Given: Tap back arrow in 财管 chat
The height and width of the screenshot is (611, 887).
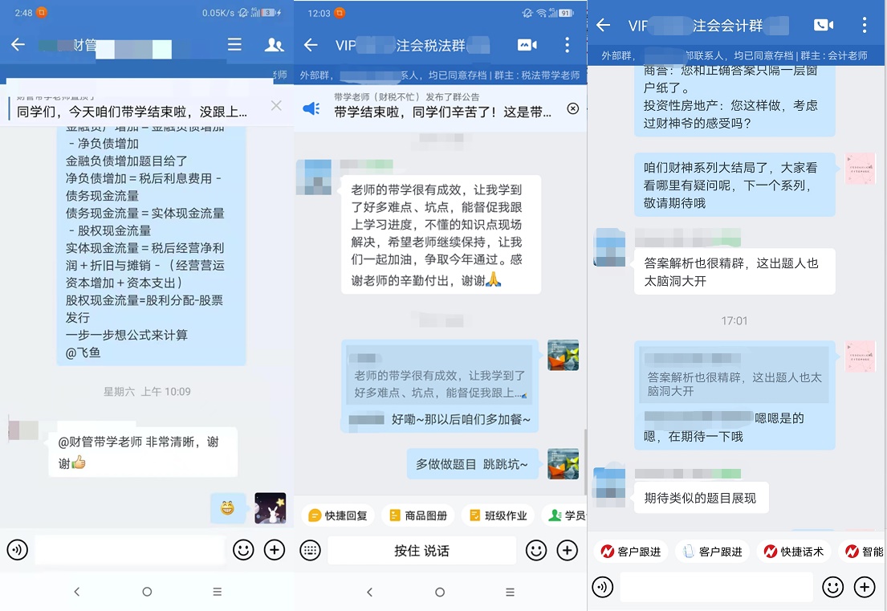Looking at the screenshot, I should (x=18, y=45).
